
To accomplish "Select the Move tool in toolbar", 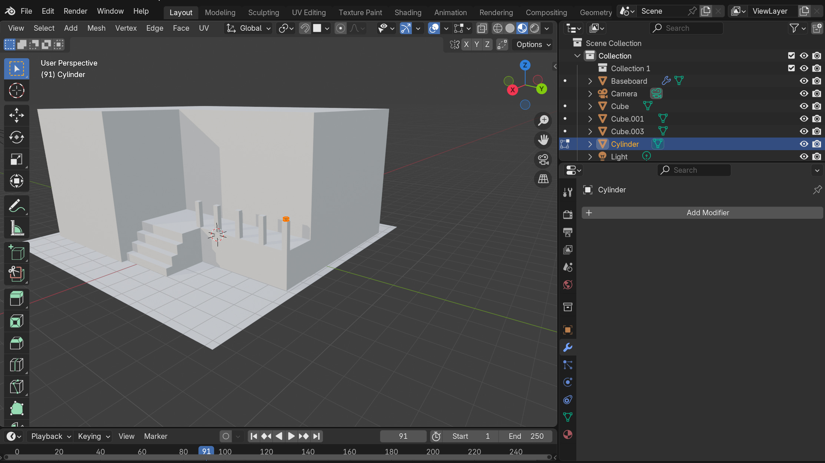I will pos(16,115).
